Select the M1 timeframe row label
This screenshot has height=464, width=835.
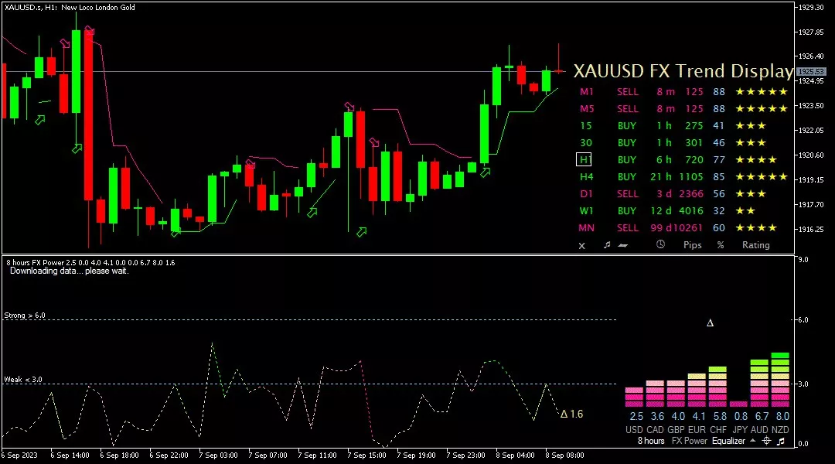click(586, 91)
